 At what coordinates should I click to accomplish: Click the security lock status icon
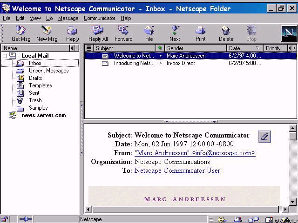click(5, 219)
